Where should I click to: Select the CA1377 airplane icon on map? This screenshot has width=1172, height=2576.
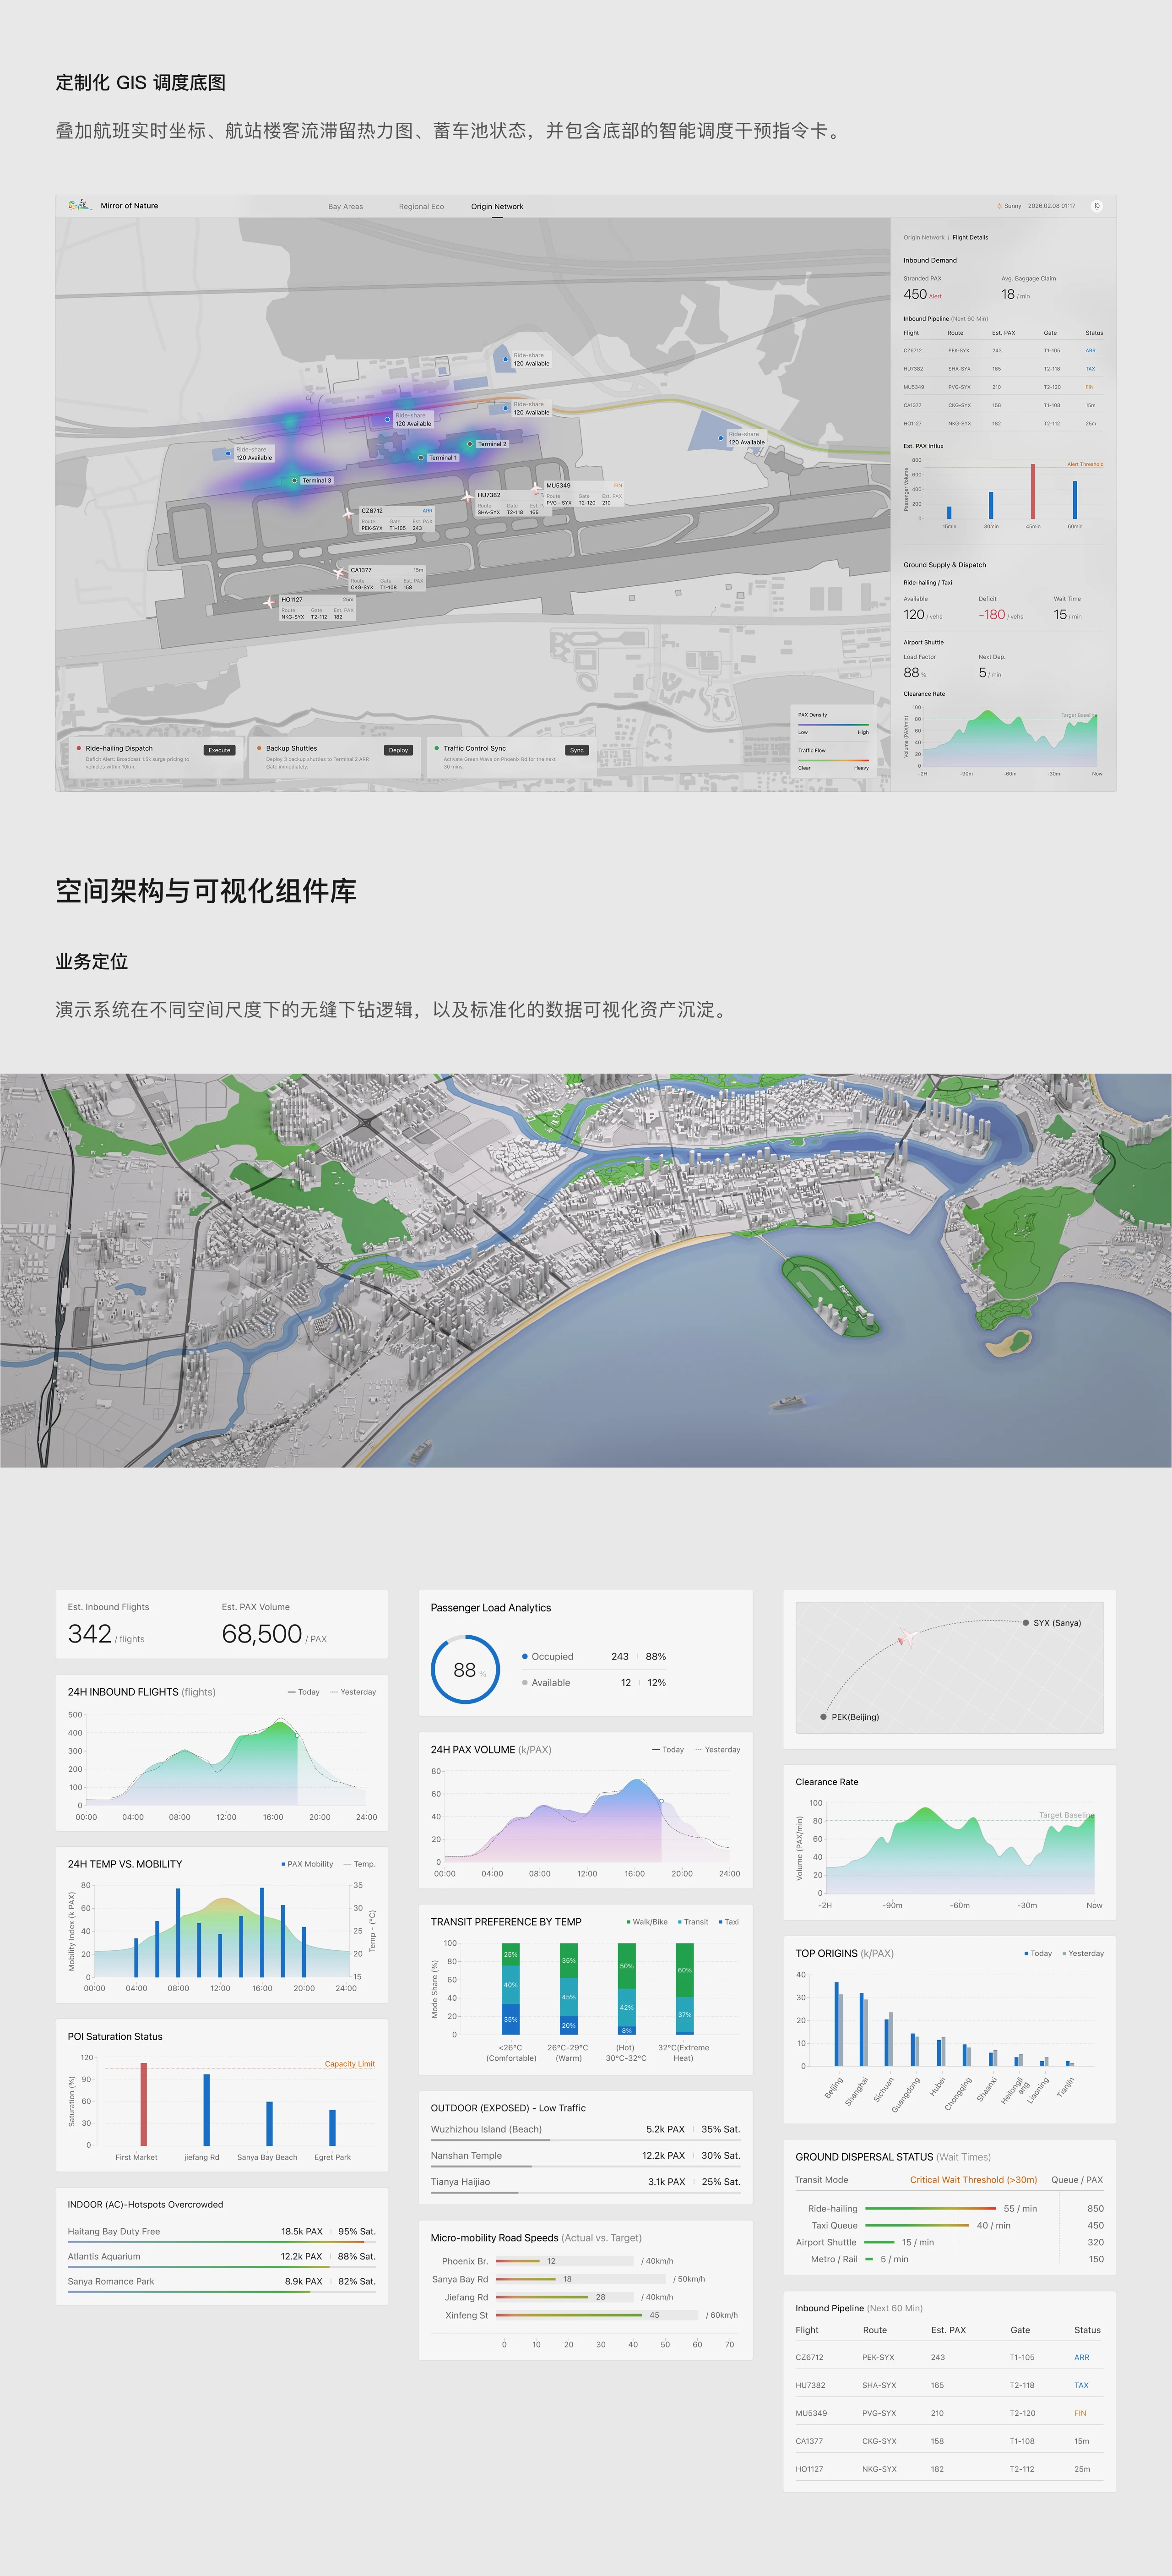pos(340,572)
